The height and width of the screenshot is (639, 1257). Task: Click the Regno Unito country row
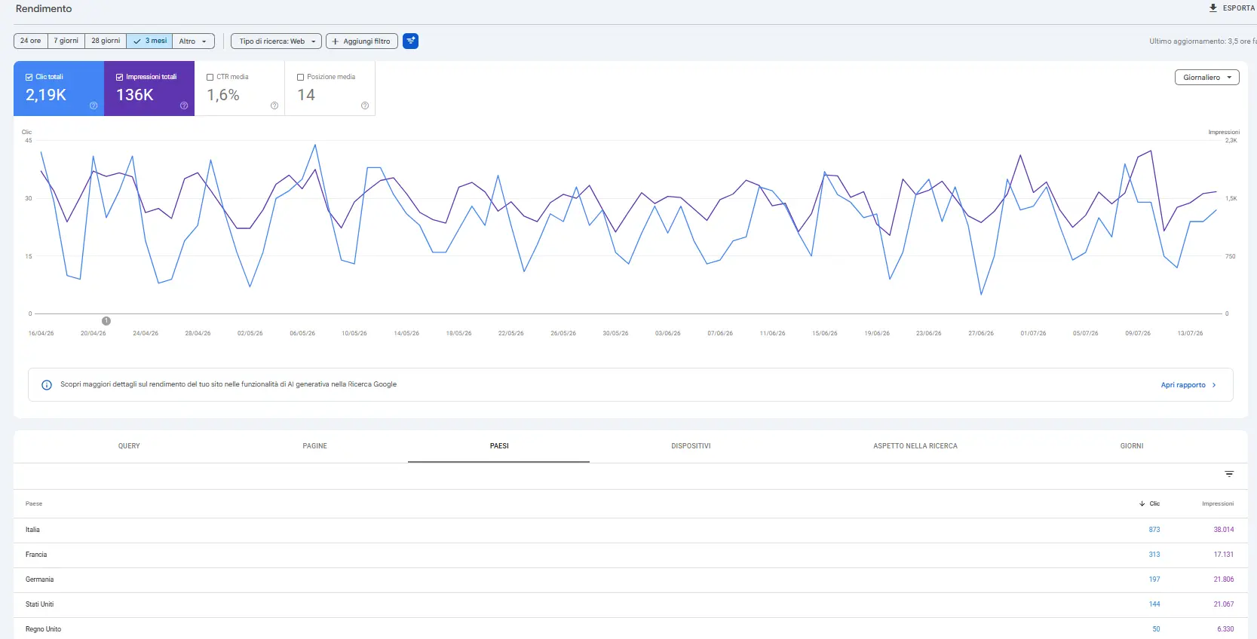[x=630, y=628]
